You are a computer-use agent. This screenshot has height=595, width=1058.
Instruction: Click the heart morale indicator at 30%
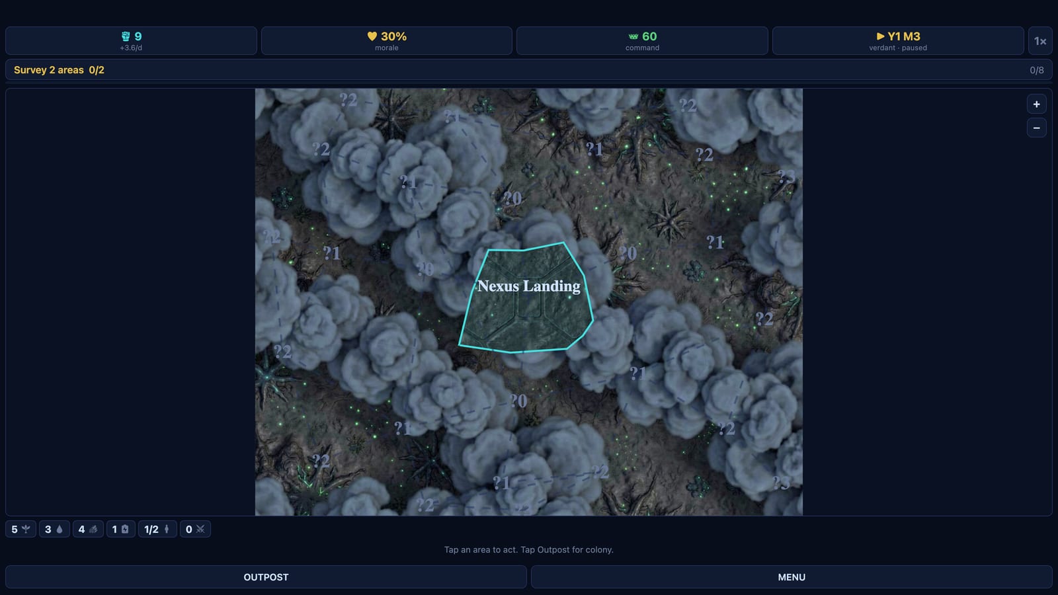(x=387, y=41)
